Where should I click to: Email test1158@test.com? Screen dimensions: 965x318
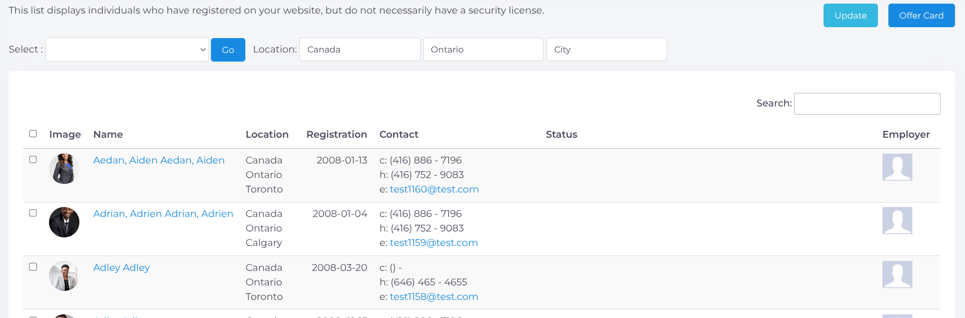(x=434, y=297)
